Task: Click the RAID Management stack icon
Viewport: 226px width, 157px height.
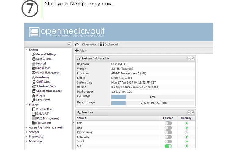Action: tap(34, 118)
